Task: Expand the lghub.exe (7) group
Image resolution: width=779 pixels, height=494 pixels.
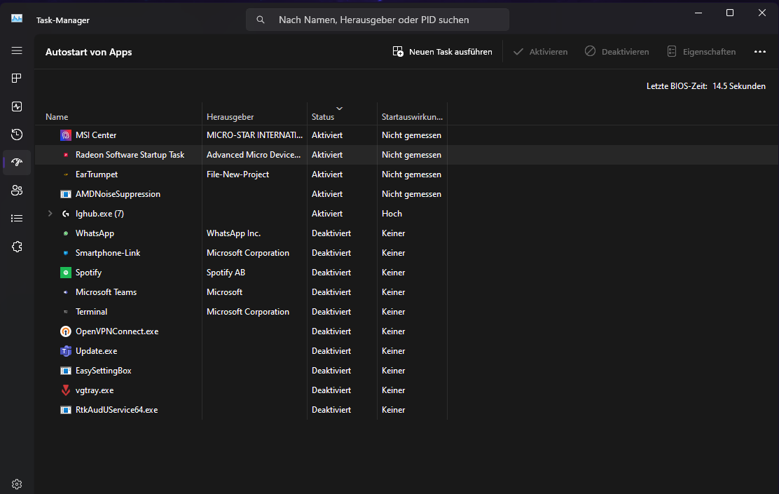Action: [50, 214]
